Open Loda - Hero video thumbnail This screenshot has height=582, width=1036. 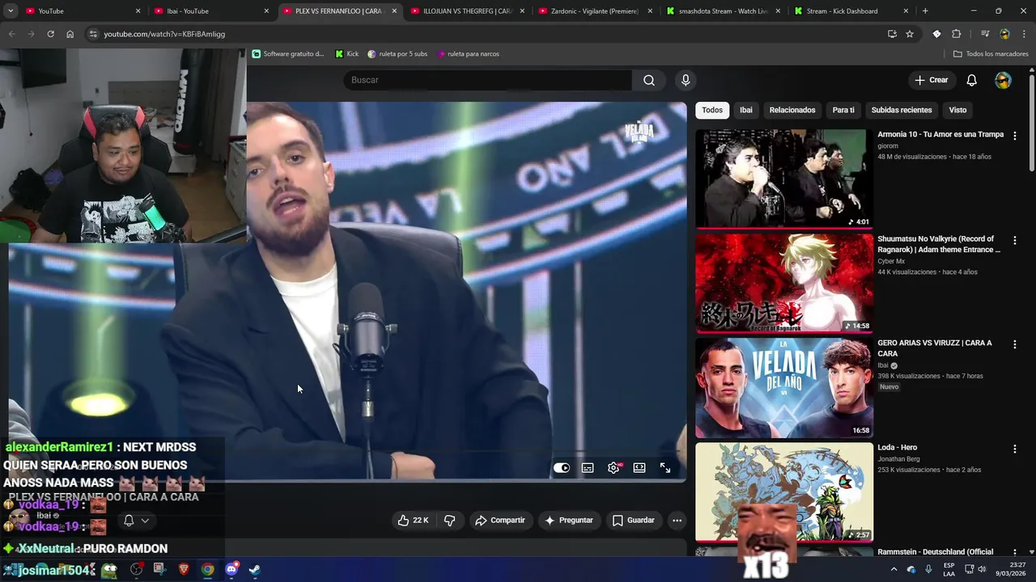(784, 491)
